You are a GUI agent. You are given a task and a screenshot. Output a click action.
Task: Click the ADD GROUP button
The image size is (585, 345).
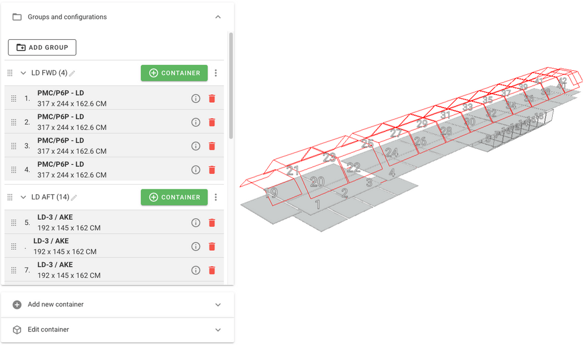click(42, 47)
